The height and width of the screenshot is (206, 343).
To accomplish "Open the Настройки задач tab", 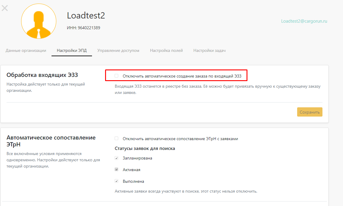I will tap(209, 51).
